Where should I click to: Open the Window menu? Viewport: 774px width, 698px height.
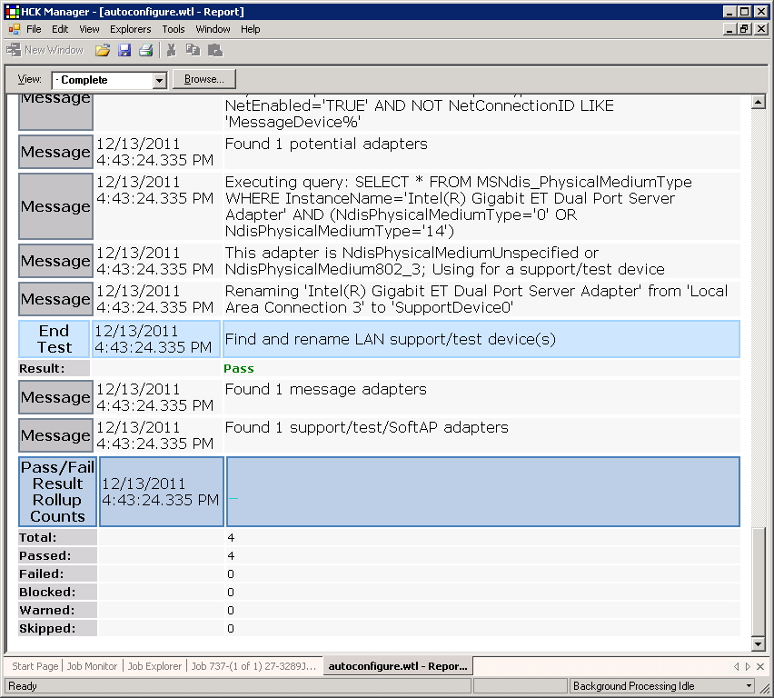pyautogui.click(x=213, y=29)
